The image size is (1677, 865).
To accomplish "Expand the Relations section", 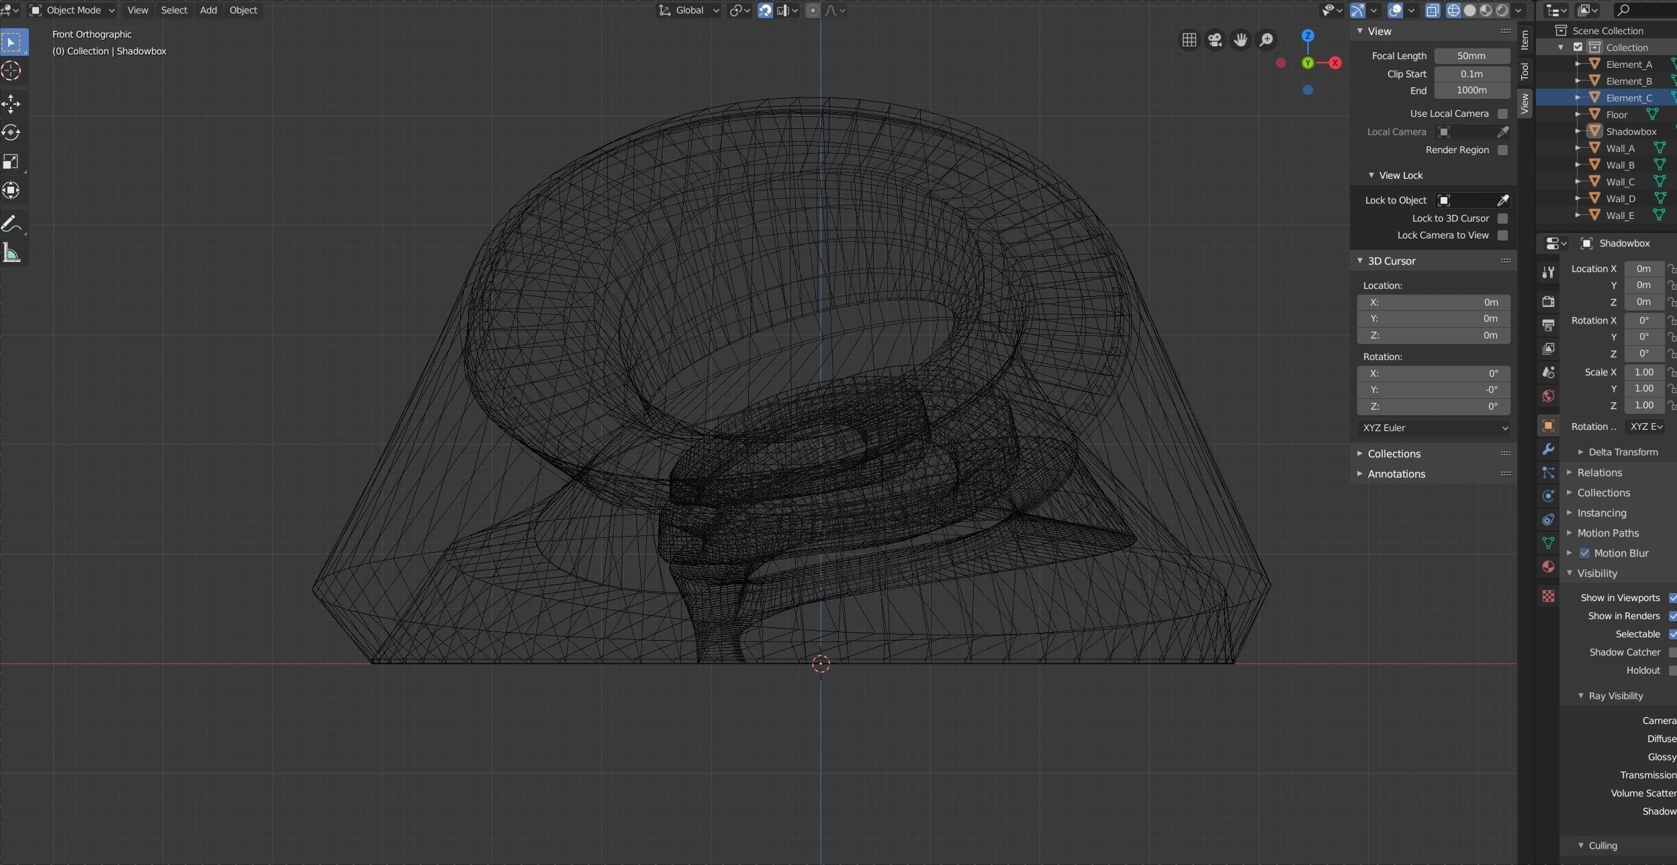I will [x=1599, y=472].
